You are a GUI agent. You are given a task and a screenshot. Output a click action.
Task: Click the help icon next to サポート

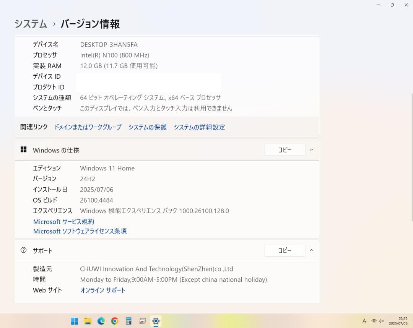tap(24, 250)
